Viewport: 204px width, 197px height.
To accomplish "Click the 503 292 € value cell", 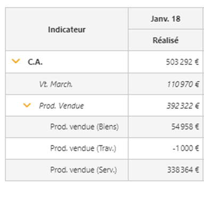I will pos(166,62).
